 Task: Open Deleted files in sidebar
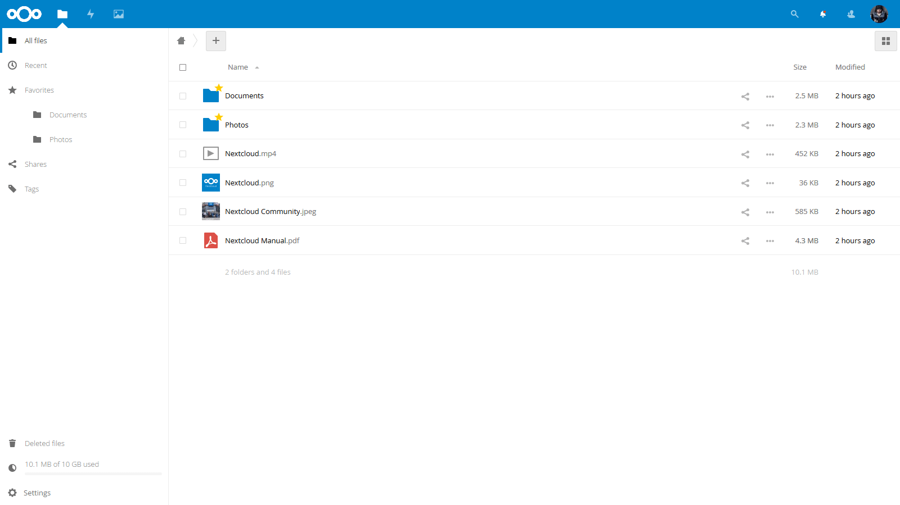pyautogui.click(x=84, y=443)
